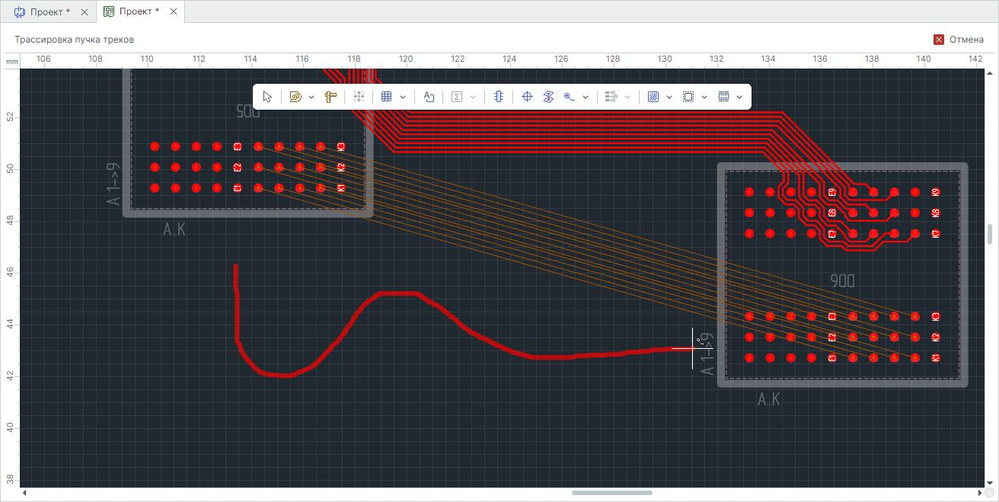Screen dimensions: 999x502
Task: Open the hatched fill tool dropdown
Action: (x=669, y=97)
